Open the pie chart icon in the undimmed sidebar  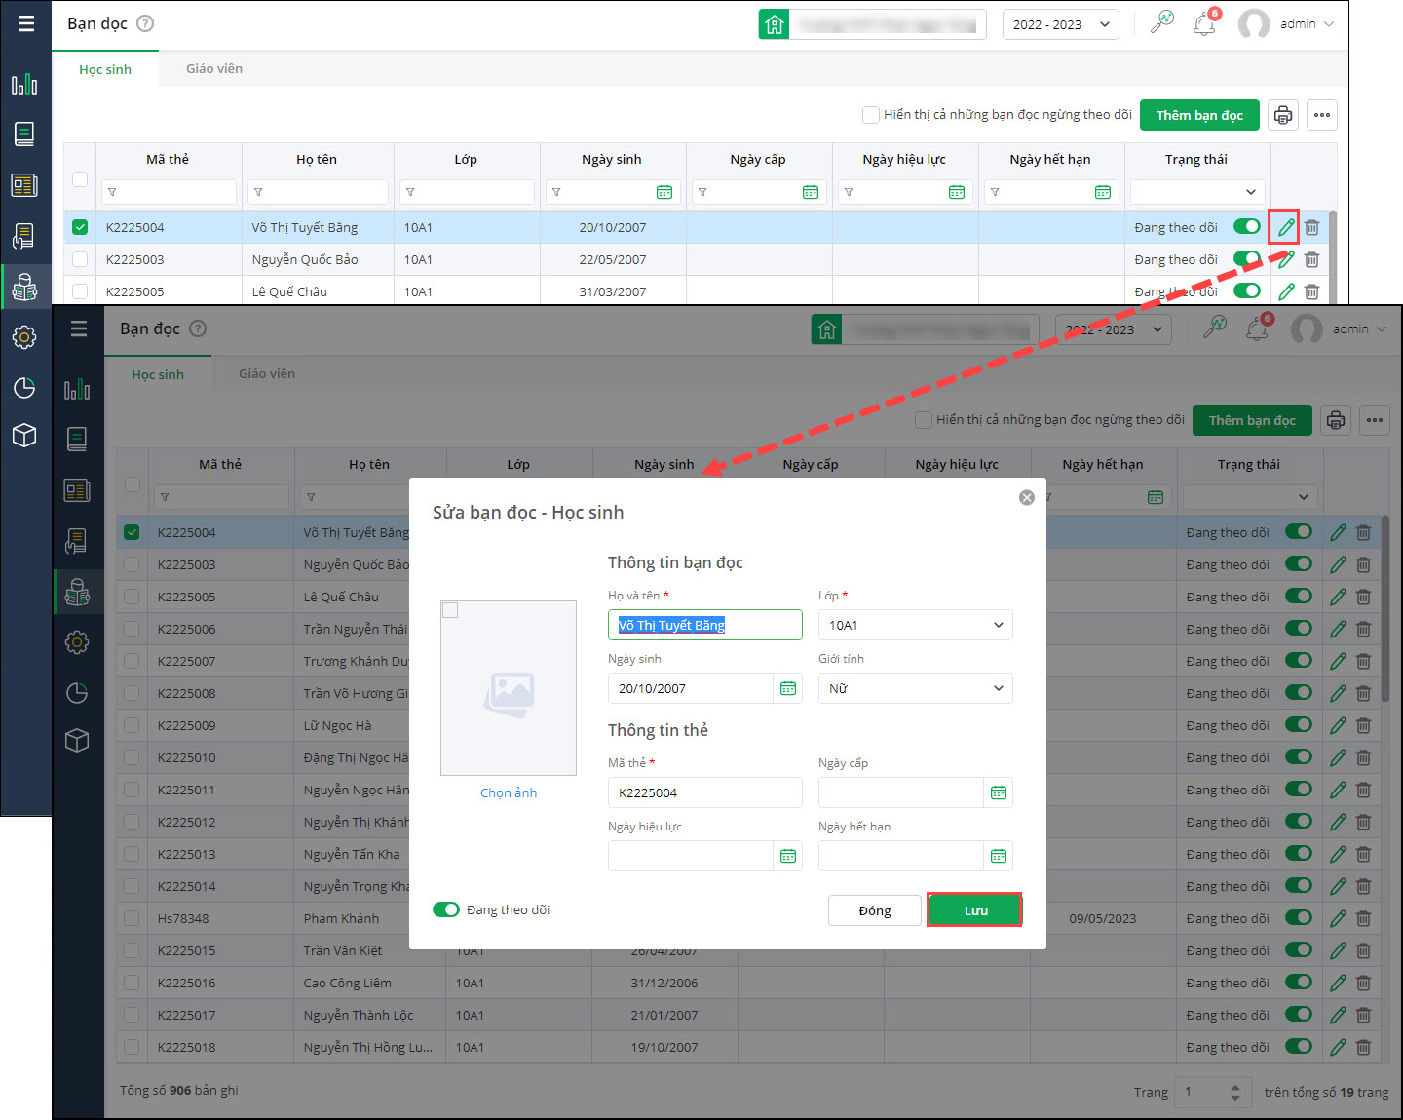point(24,387)
